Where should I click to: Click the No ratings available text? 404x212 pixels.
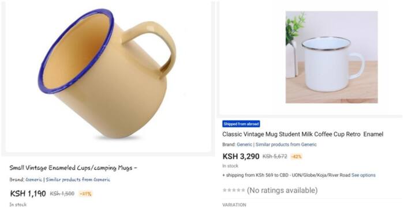point(282,191)
